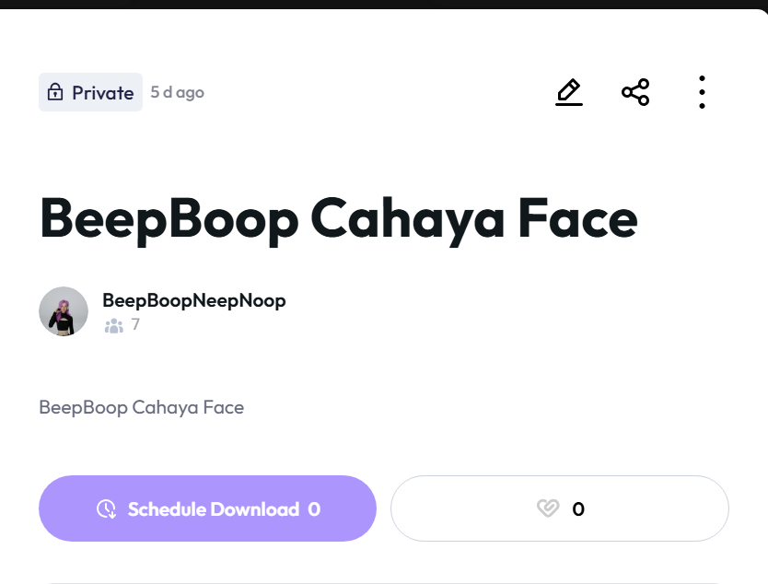This screenshot has width=768, height=584.
Task: Click the dark bar above the card
Action: tap(384, 4)
